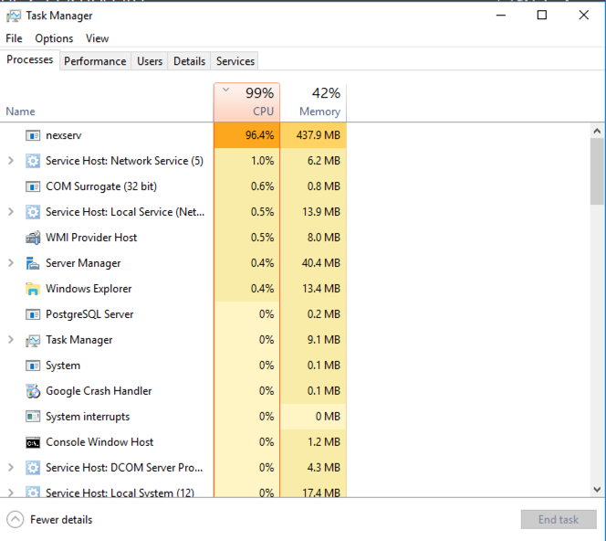
Task: Expand the Server Manager process group
Action: pyautogui.click(x=11, y=263)
